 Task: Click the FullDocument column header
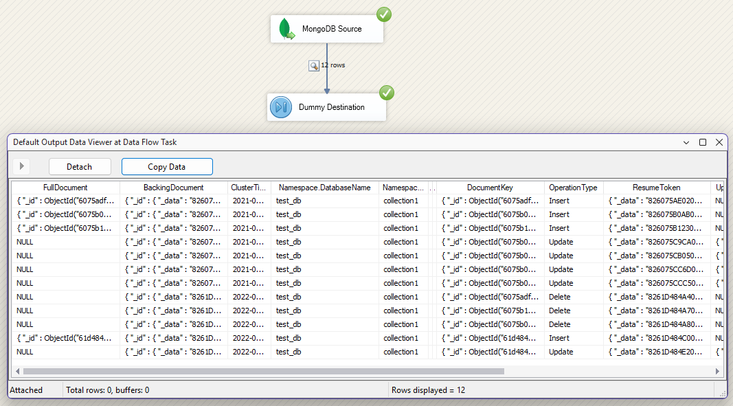click(x=65, y=188)
